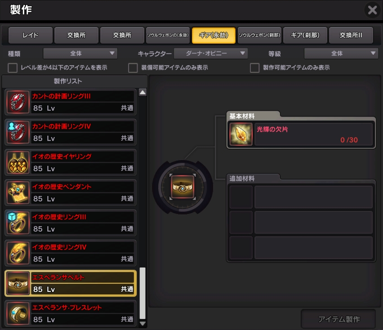This screenshot has height=330, width=383.
Task: Expand the キャラクター dropdown ダーナ・オビニー
Action: tap(210, 53)
